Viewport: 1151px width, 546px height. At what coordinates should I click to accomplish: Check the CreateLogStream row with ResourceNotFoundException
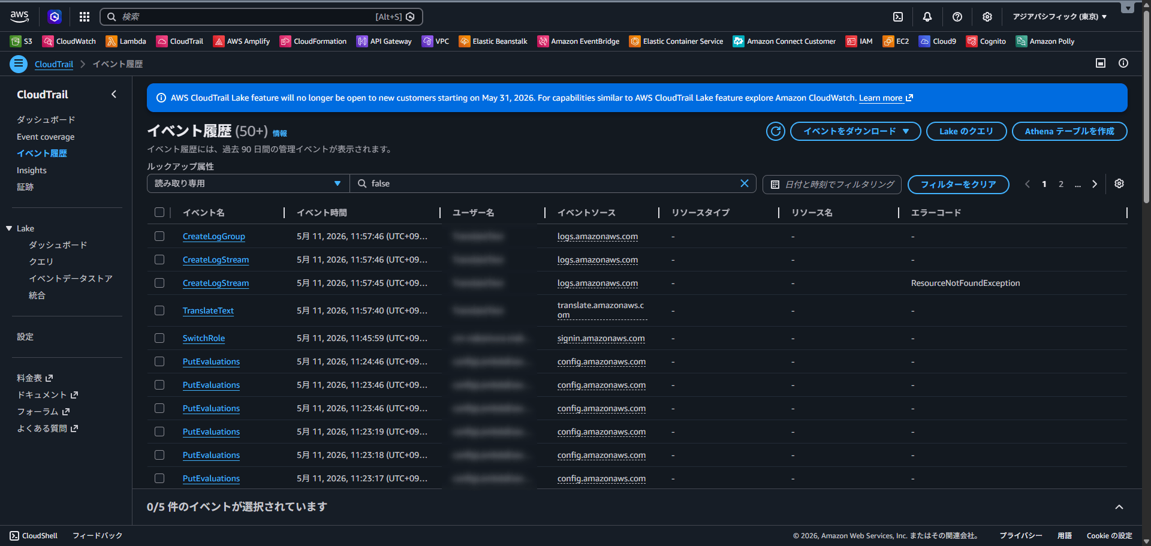[159, 283]
